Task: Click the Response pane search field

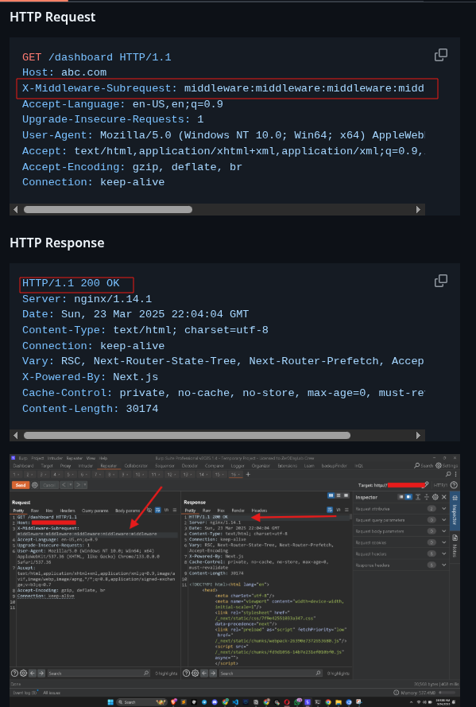Action: click(270, 673)
